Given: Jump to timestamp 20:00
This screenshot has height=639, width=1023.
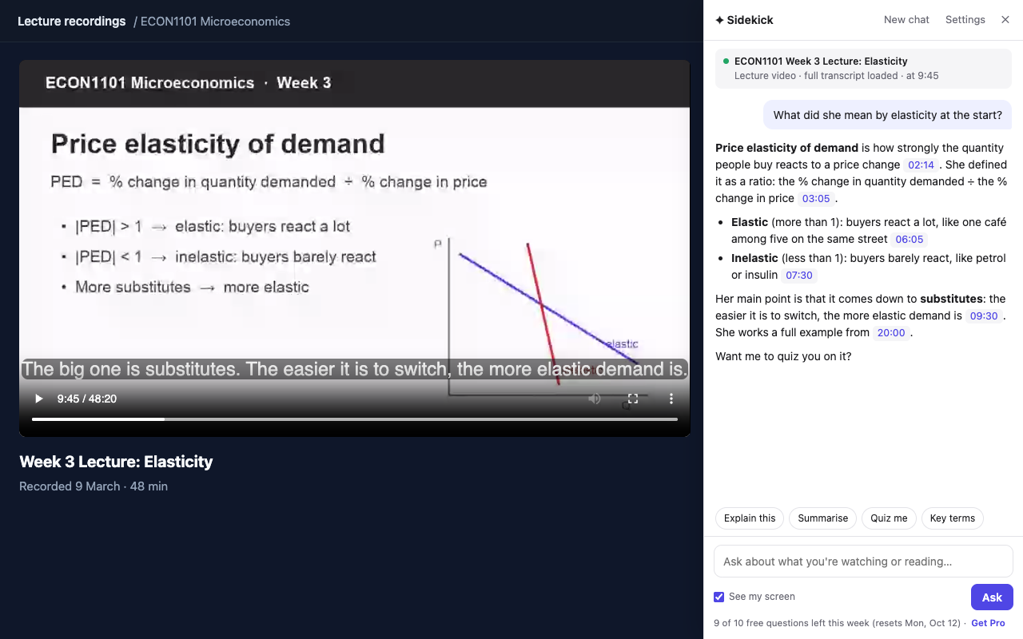Looking at the screenshot, I should [891, 333].
